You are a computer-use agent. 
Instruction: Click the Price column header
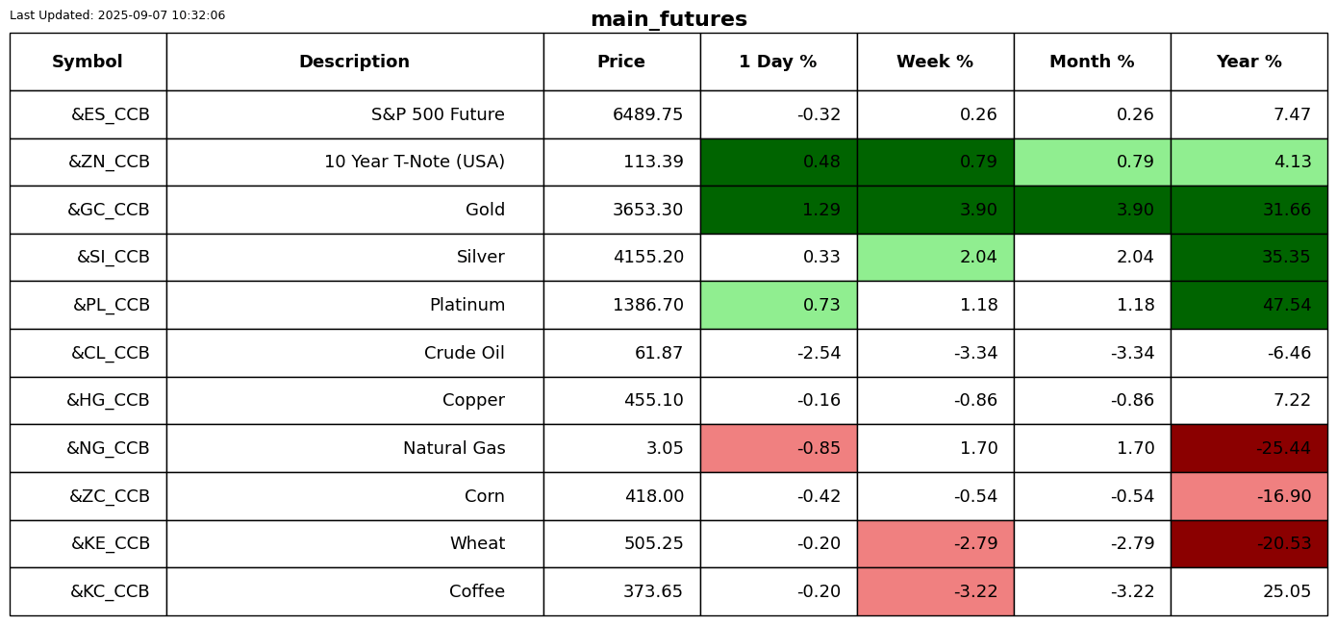pyautogui.click(x=621, y=62)
